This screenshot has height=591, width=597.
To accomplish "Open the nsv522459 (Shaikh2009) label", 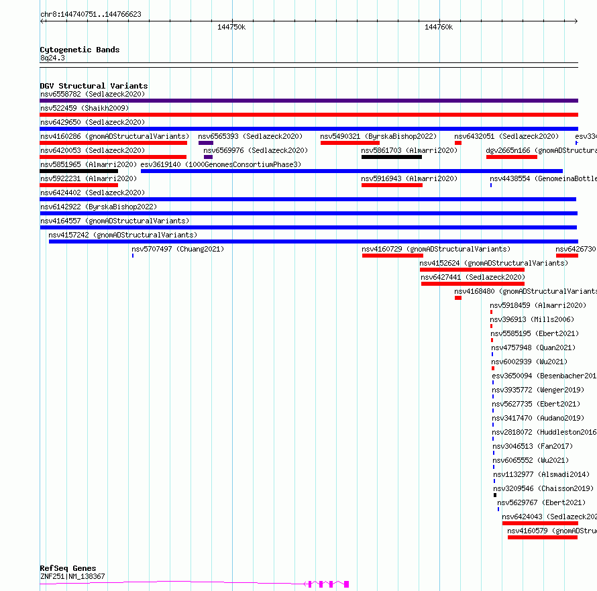I will pyautogui.click(x=85, y=108).
